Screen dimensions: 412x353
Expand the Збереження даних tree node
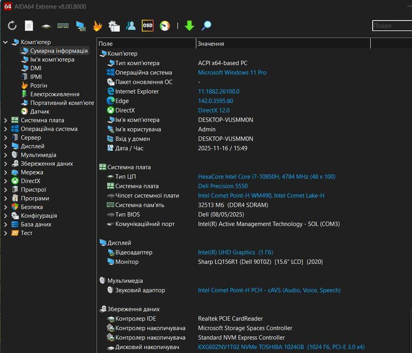click(x=5, y=164)
